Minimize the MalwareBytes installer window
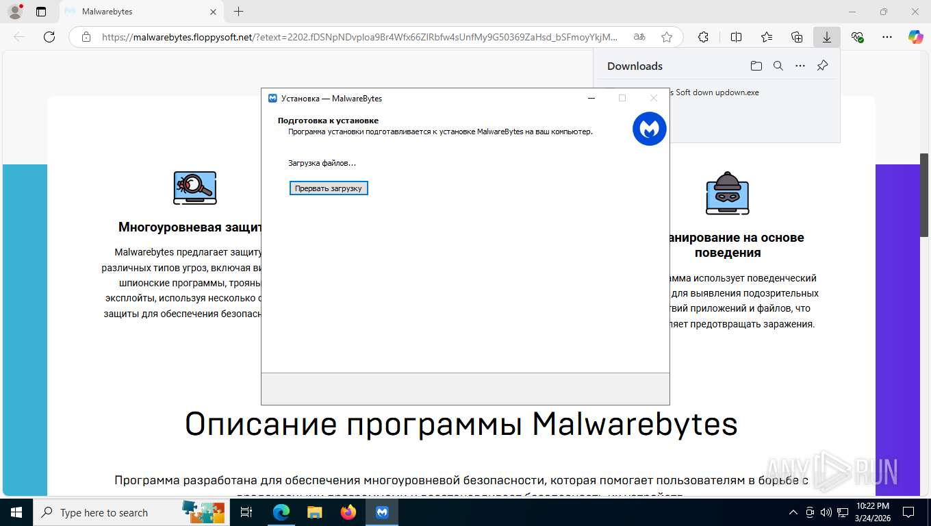Viewport: 931px width, 526px height. (x=591, y=99)
